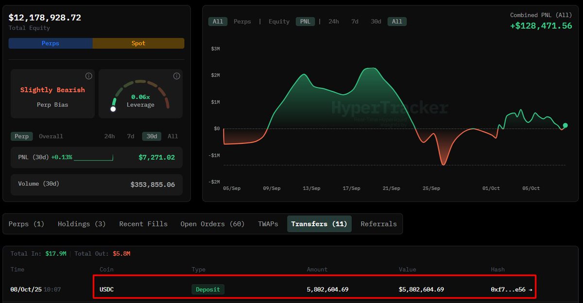Viewport: 583px width, 303px height.
Task: Click the Total Equity value $12,178,928.72
Action: click(45, 17)
